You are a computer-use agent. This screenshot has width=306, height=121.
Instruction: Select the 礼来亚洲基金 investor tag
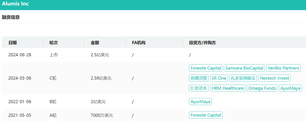click(243, 78)
